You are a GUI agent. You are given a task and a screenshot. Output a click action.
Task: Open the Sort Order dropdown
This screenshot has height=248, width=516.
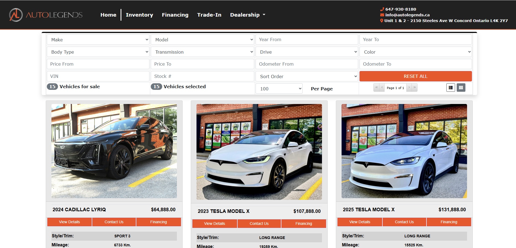coord(307,76)
